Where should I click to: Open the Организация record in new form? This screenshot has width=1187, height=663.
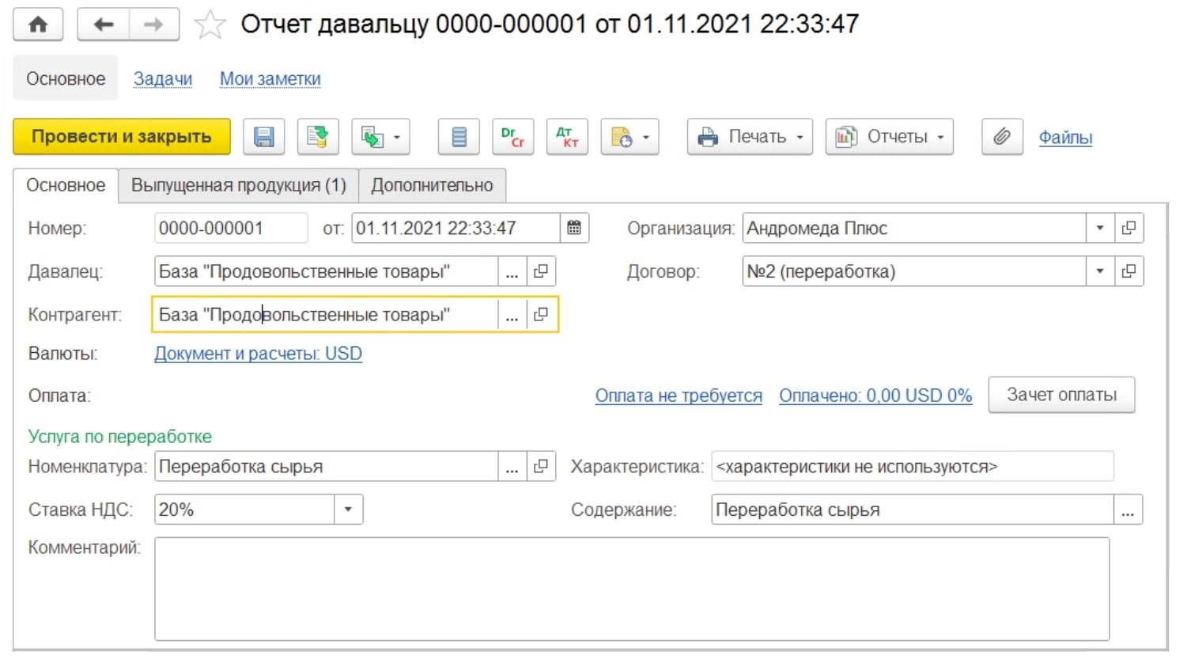1128,228
